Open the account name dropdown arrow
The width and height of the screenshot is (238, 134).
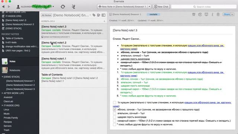(x=53, y=7)
